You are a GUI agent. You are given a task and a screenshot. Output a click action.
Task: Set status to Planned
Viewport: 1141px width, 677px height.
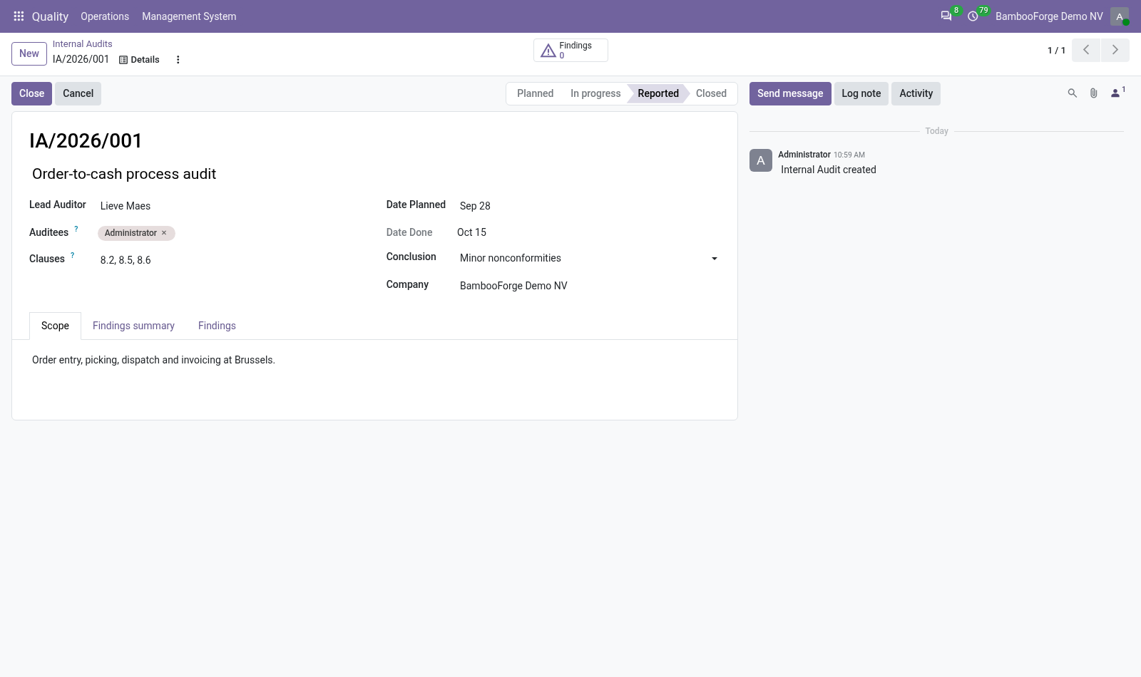pyautogui.click(x=535, y=93)
